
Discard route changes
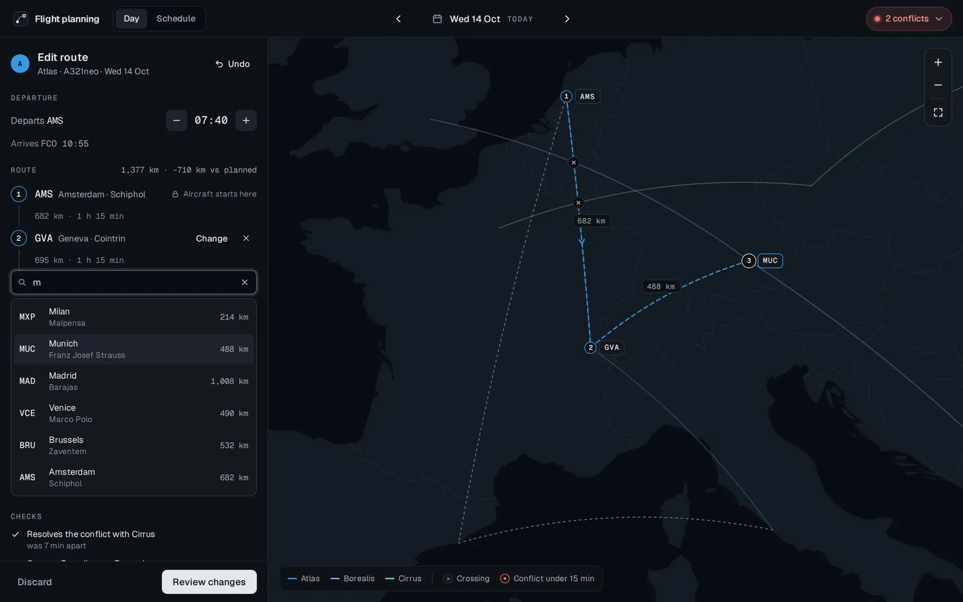click(35, 582)
